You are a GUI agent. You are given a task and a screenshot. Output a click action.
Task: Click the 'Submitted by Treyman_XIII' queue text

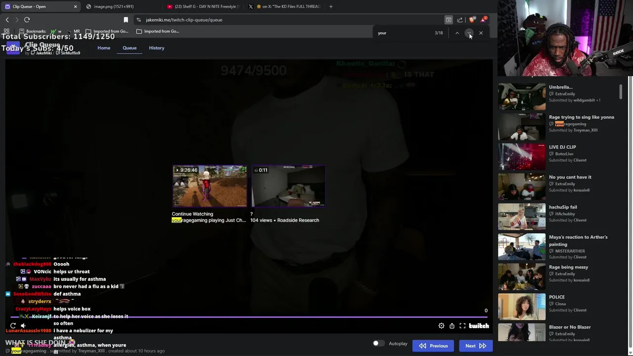pos(573,130)
